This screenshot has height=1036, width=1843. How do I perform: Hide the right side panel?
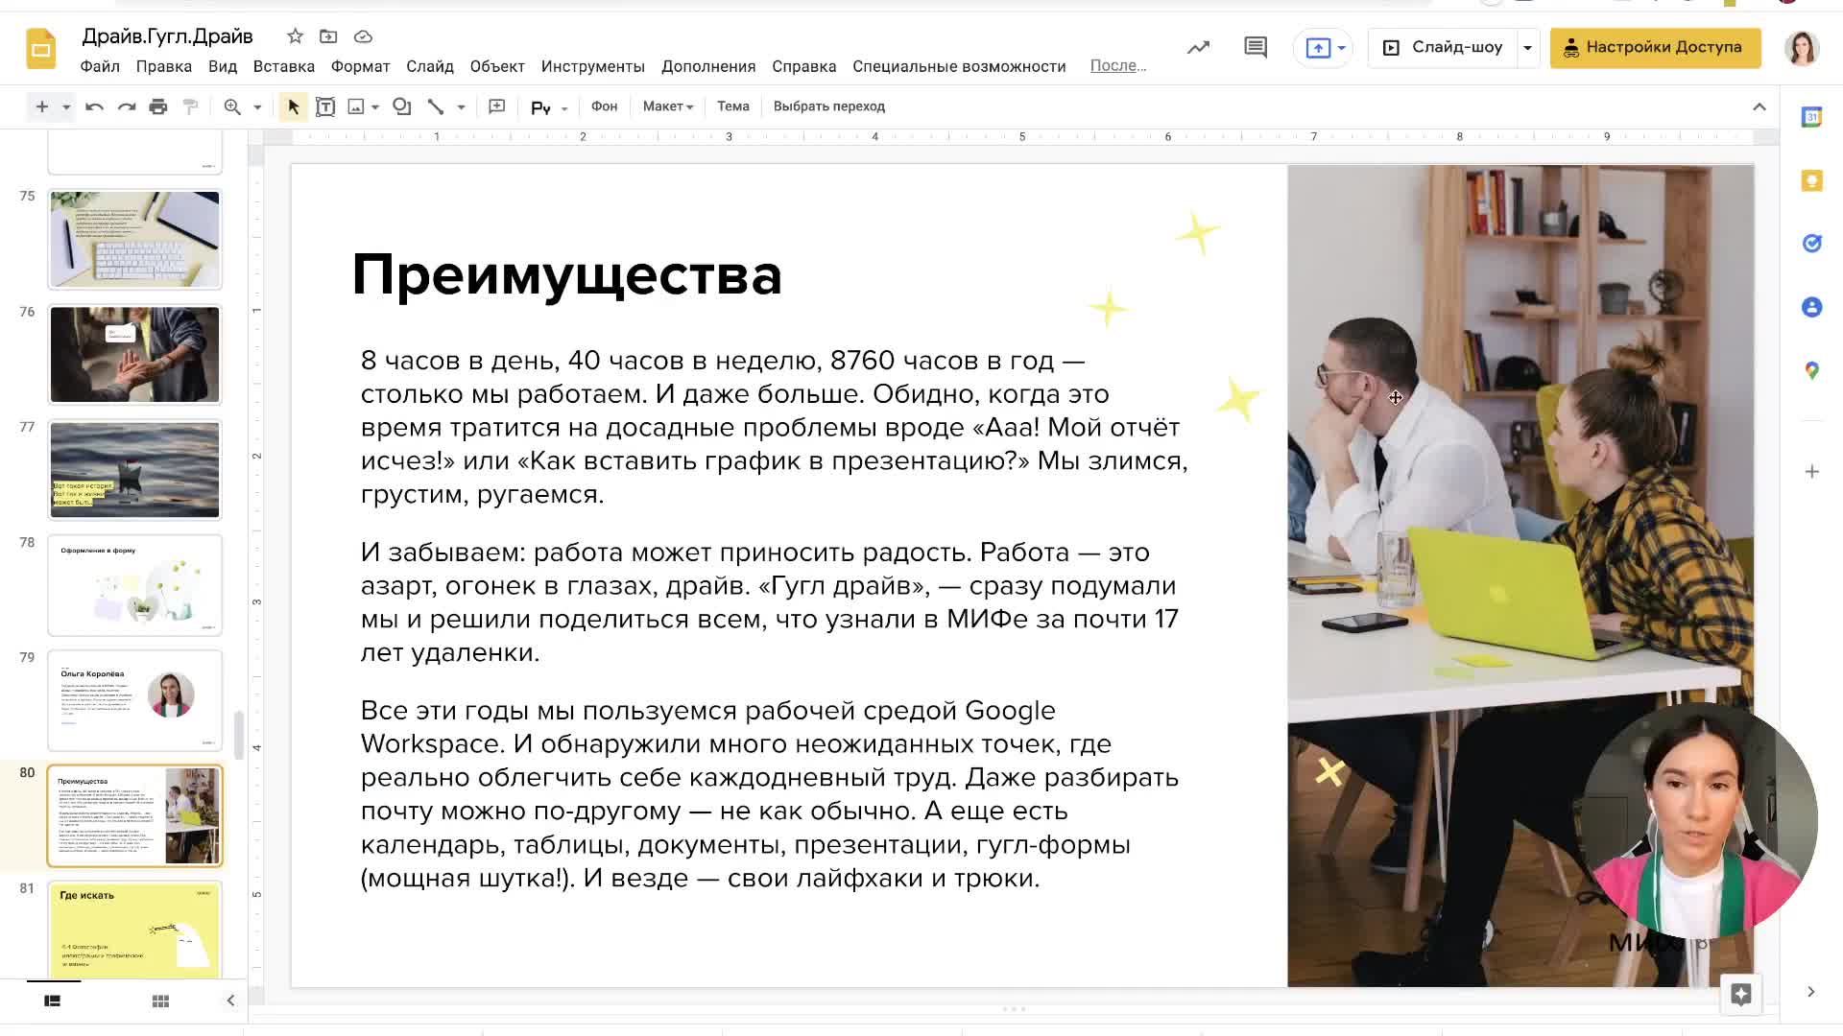[1810, 992]
